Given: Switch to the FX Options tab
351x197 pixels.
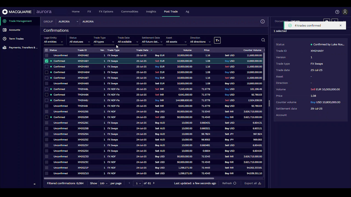Looking at the screenshot, I should (106, 11).
